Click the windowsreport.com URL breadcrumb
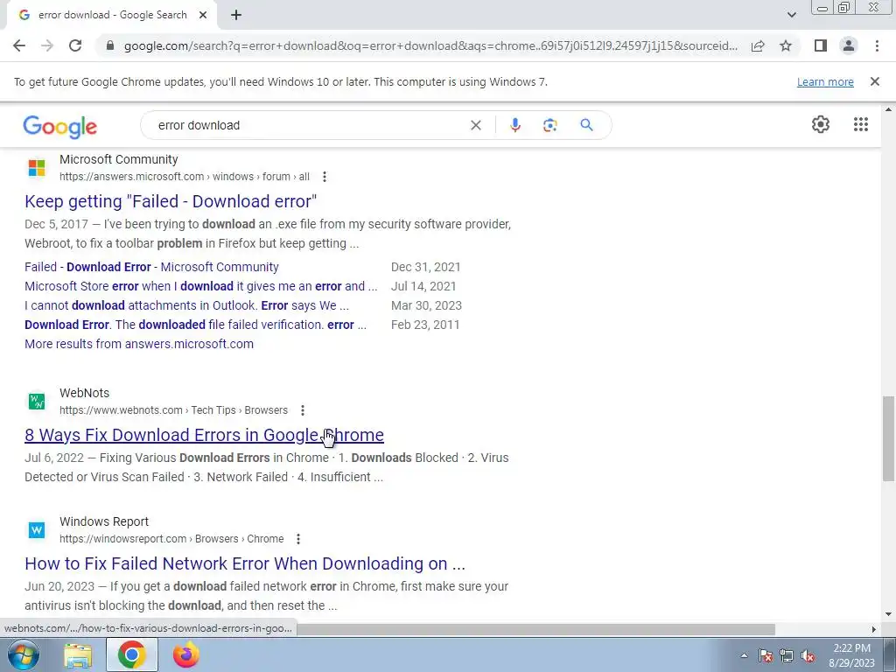 (x=171, y=539)
